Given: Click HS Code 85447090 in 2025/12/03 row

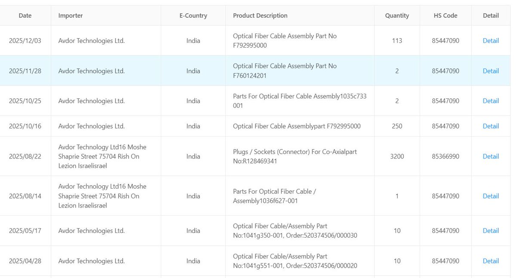Looking at the screenshot, I should tap(445, 41).
